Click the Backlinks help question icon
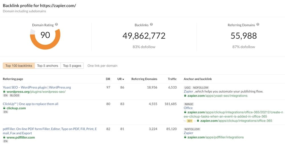 [151, 24]
